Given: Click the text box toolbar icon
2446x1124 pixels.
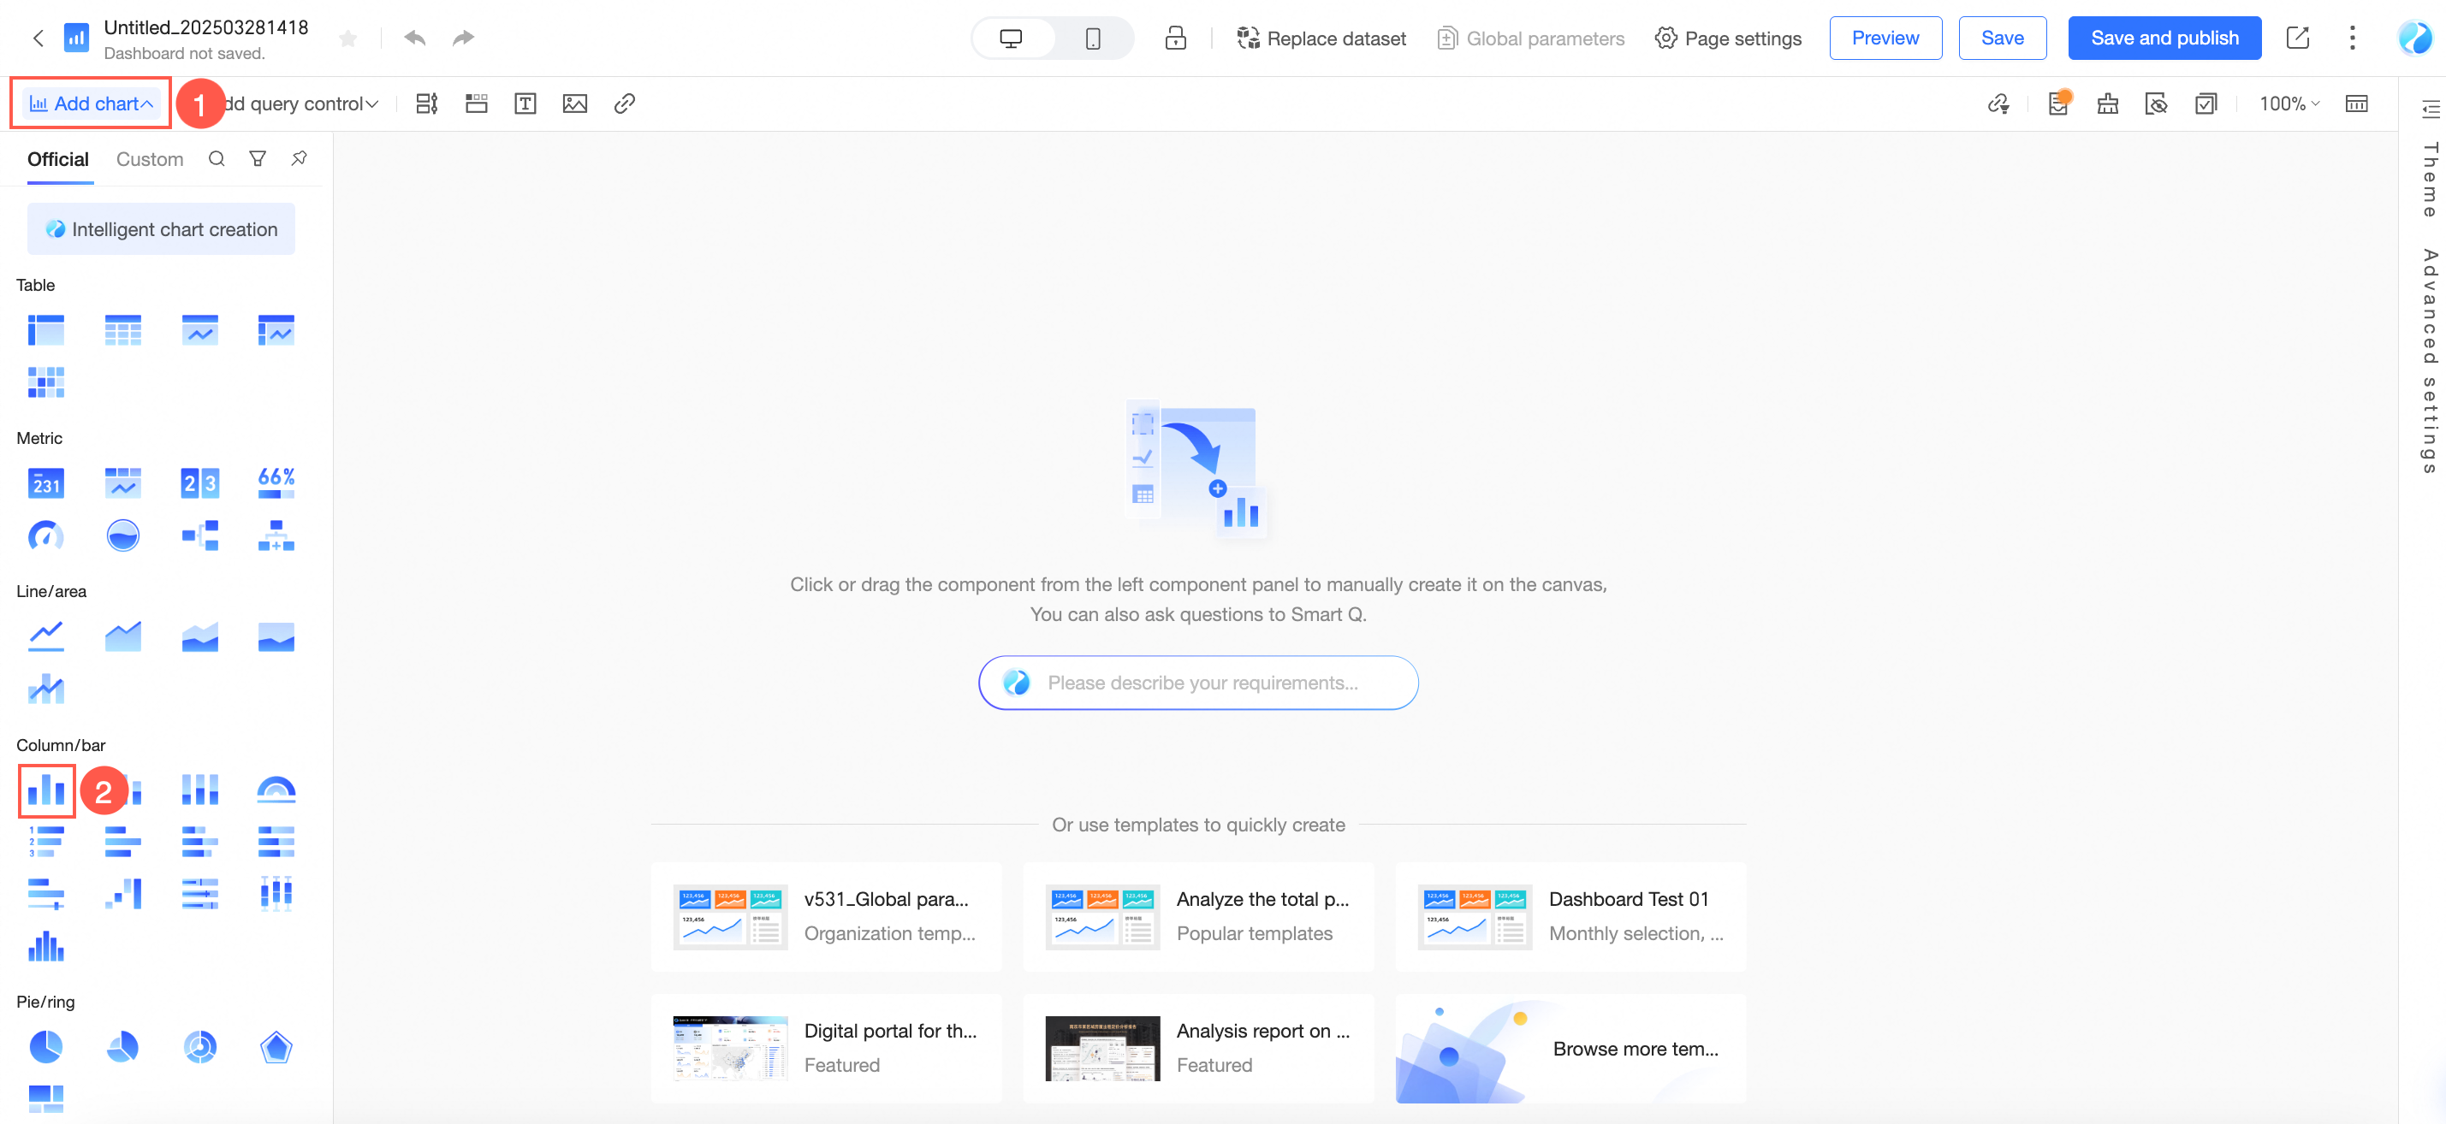Looking at the screenshot, I should [525, 104].
